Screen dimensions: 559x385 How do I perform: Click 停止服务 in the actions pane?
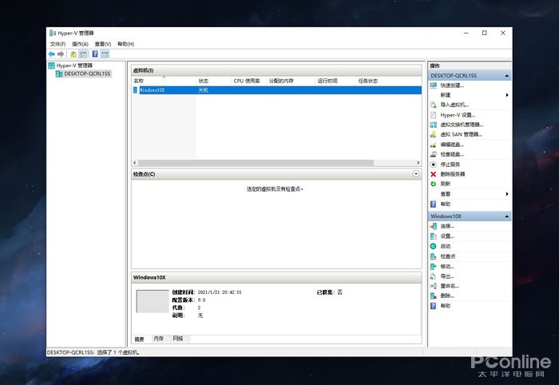pos(450,165)
